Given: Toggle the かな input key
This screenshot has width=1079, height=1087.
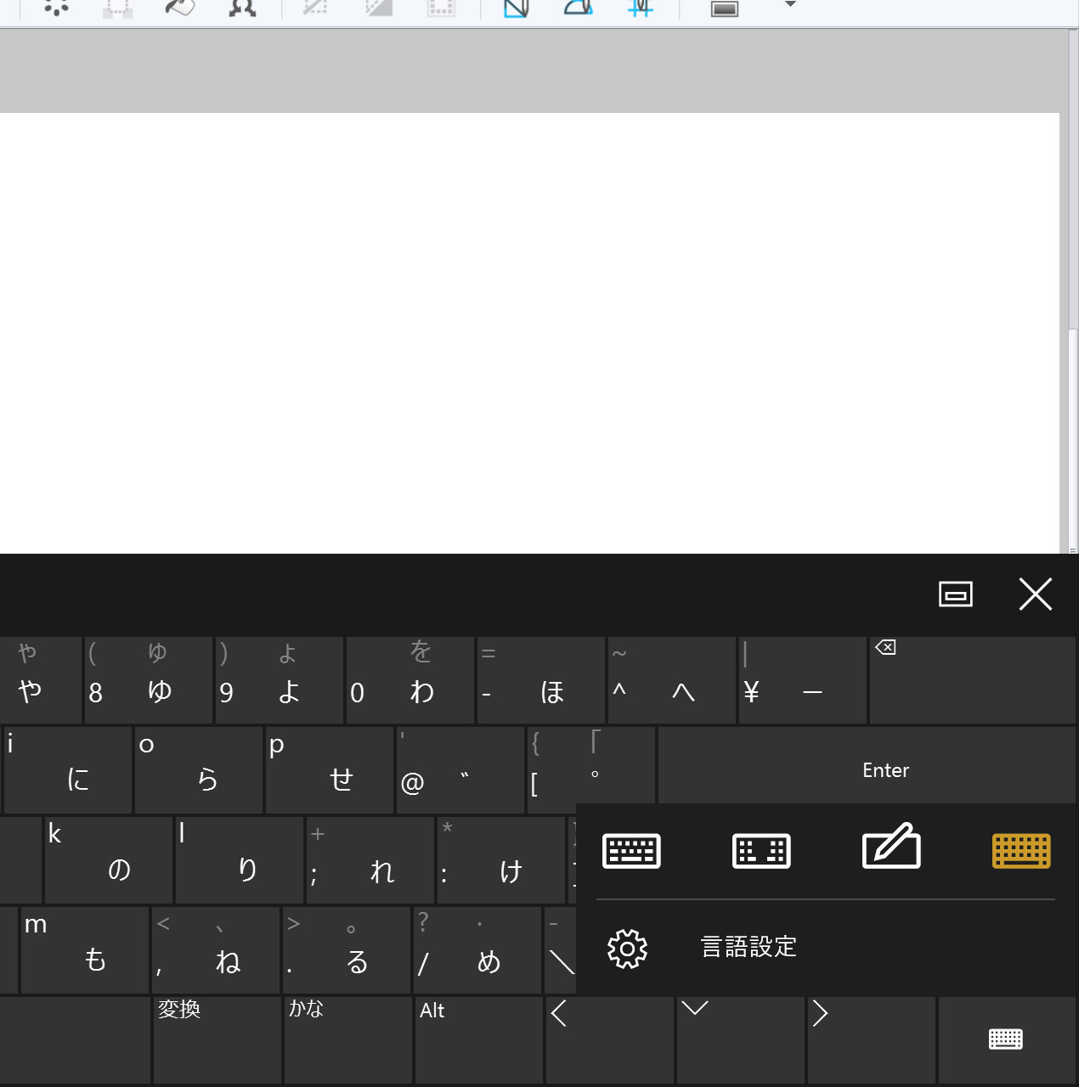Looking at the screenshot, I should coord(348,1039).
